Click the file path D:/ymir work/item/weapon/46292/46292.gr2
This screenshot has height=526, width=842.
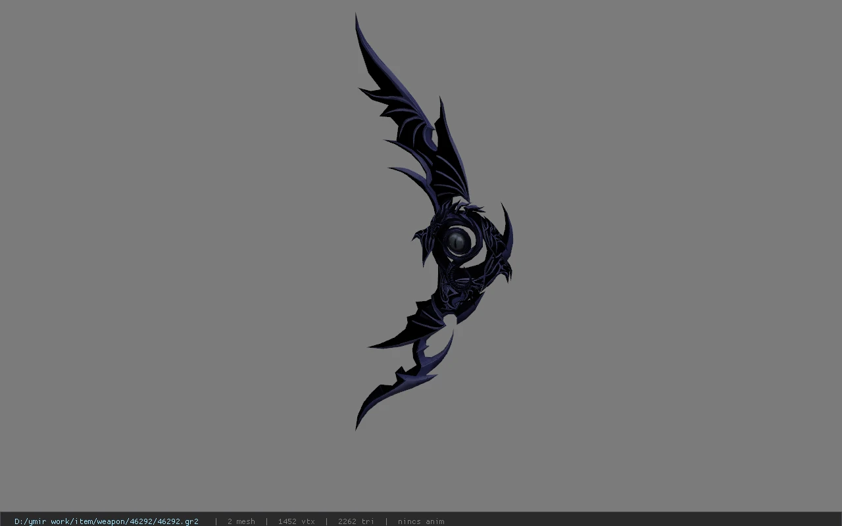point(107,521)
